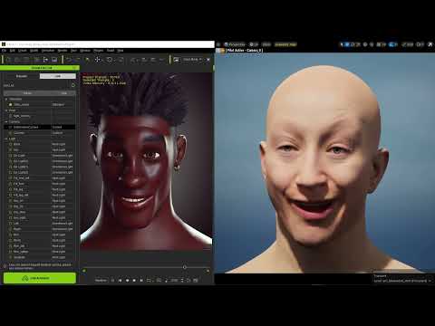Click the Undo icon in iClone toolbar
Image resolution: width=435 pixels, height=326 pixels.
[x=69, y=60]
